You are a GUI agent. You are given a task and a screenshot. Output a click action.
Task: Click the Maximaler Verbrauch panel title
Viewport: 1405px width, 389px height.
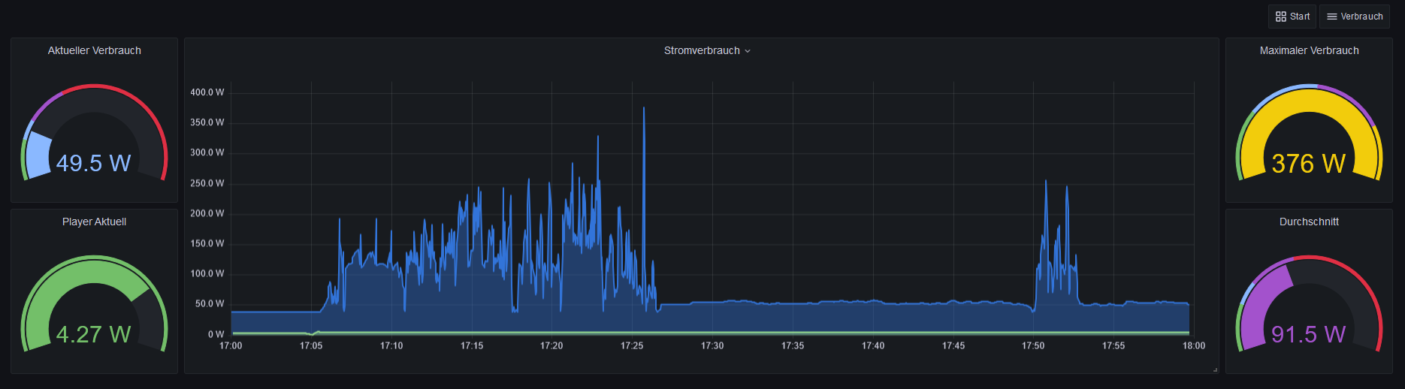[1309, 50]
